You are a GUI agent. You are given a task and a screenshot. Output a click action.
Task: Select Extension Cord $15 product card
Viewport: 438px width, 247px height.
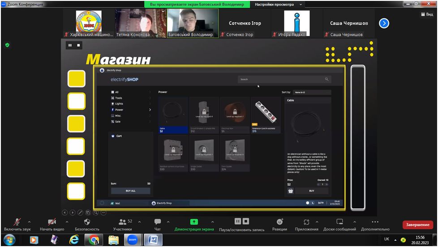pos(266,115)
